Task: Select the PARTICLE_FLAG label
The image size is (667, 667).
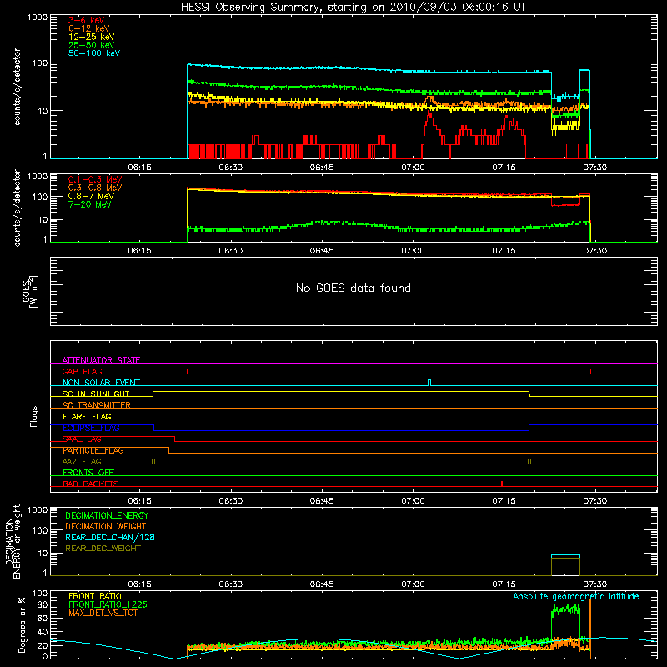Action: point(93,450)
